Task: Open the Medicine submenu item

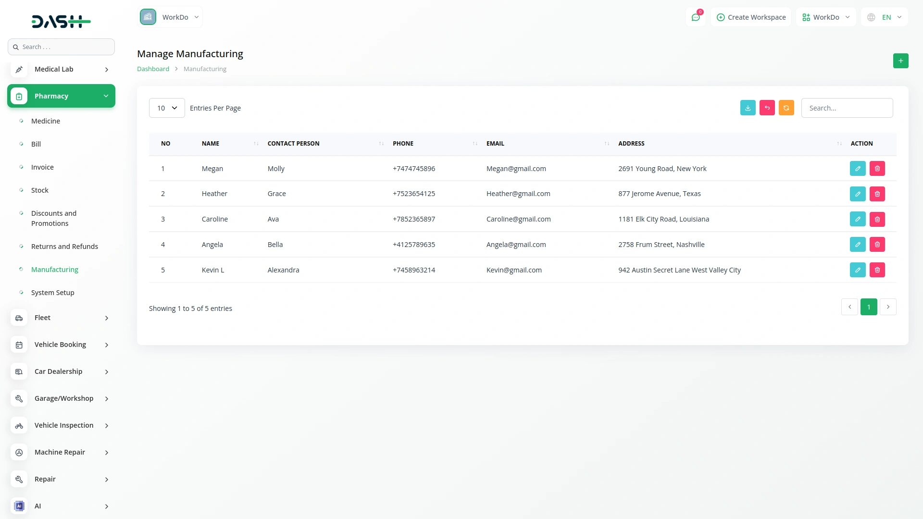Action: 46,121
